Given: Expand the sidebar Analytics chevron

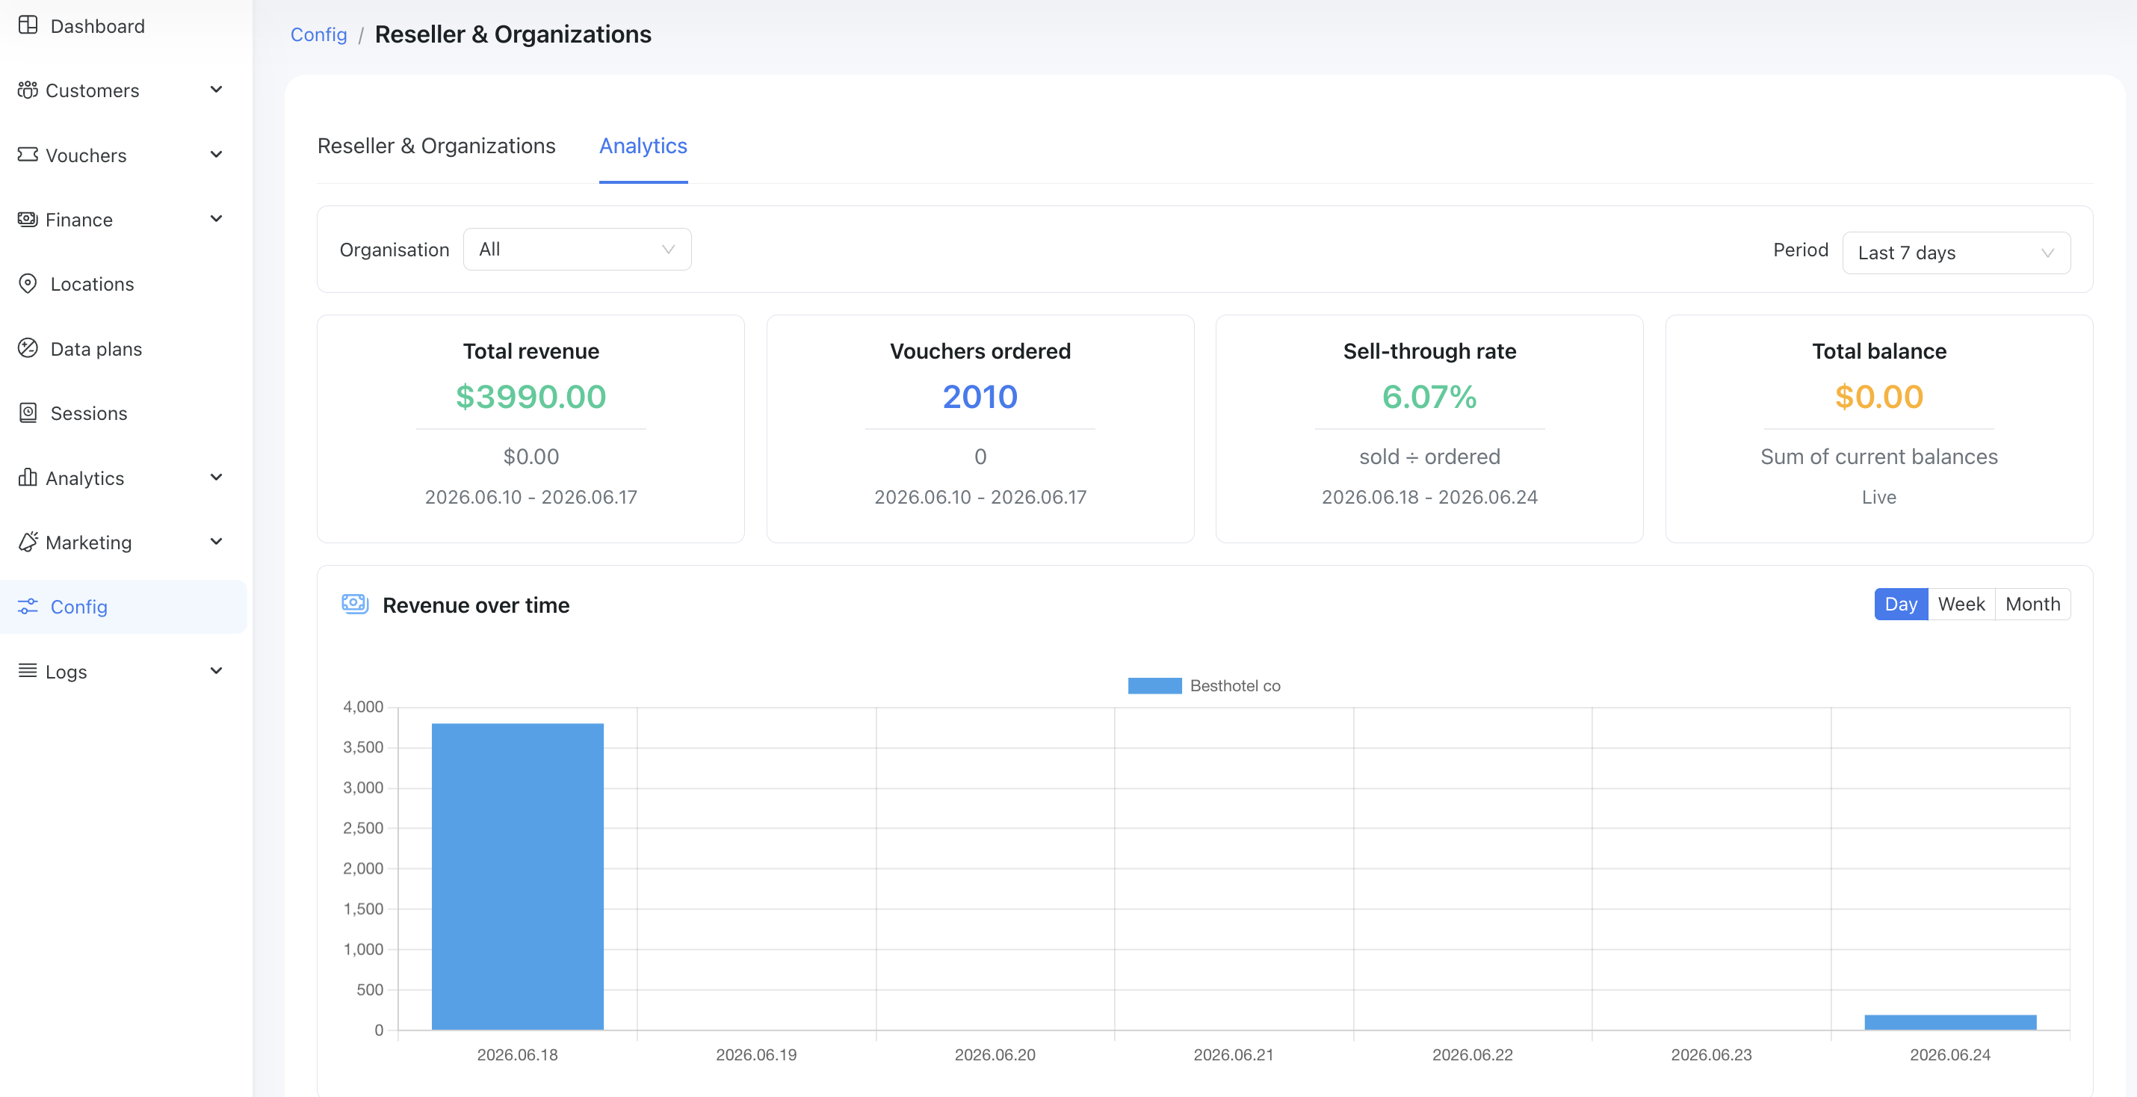Looking at the screenshot, I should tap(217, 478).
